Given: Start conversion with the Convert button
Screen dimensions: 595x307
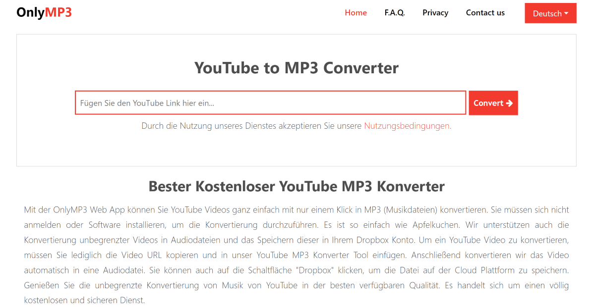Looking at the screenshot, I should (493, 103).
